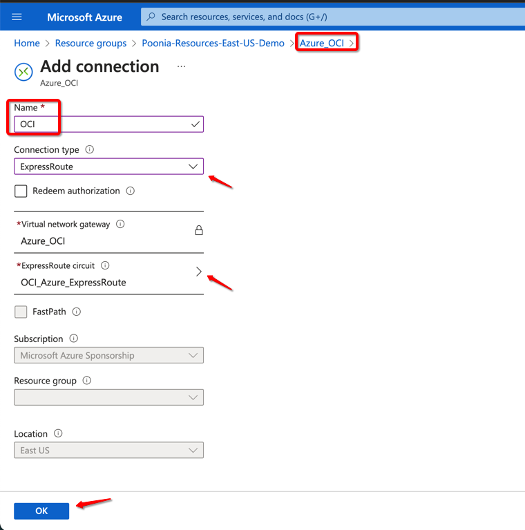The image size is (525, 530).
Task: Click the Subscription info icon
Action: coord(74,339)
